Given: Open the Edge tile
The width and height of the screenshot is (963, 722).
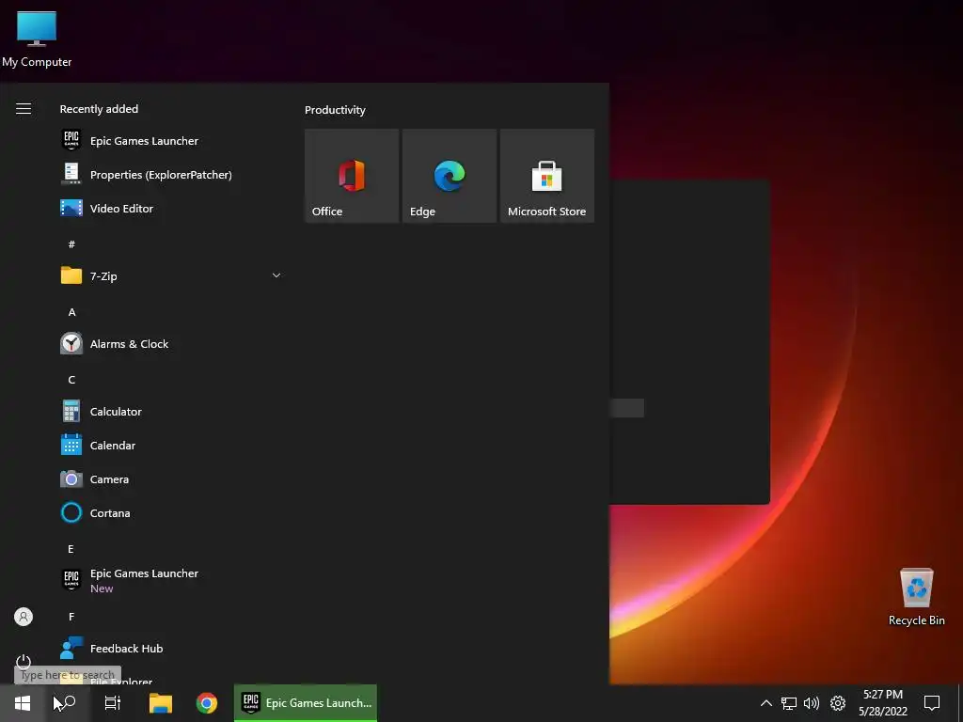Looking at the screenshot, I should (x=449, y=176).
